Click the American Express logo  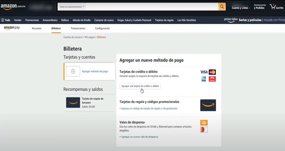[204, 79]
